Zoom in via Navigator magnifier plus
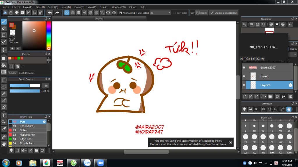 coord(252,24)
